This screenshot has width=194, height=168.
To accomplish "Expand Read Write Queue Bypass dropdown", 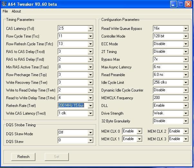I will tap(186, 29).
